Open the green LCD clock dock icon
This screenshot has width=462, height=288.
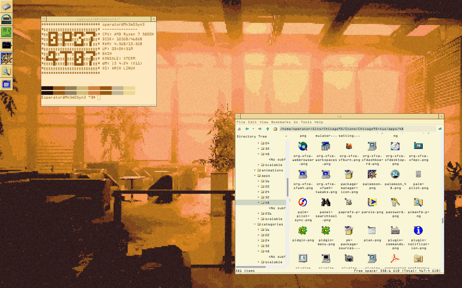pos(6,31)
